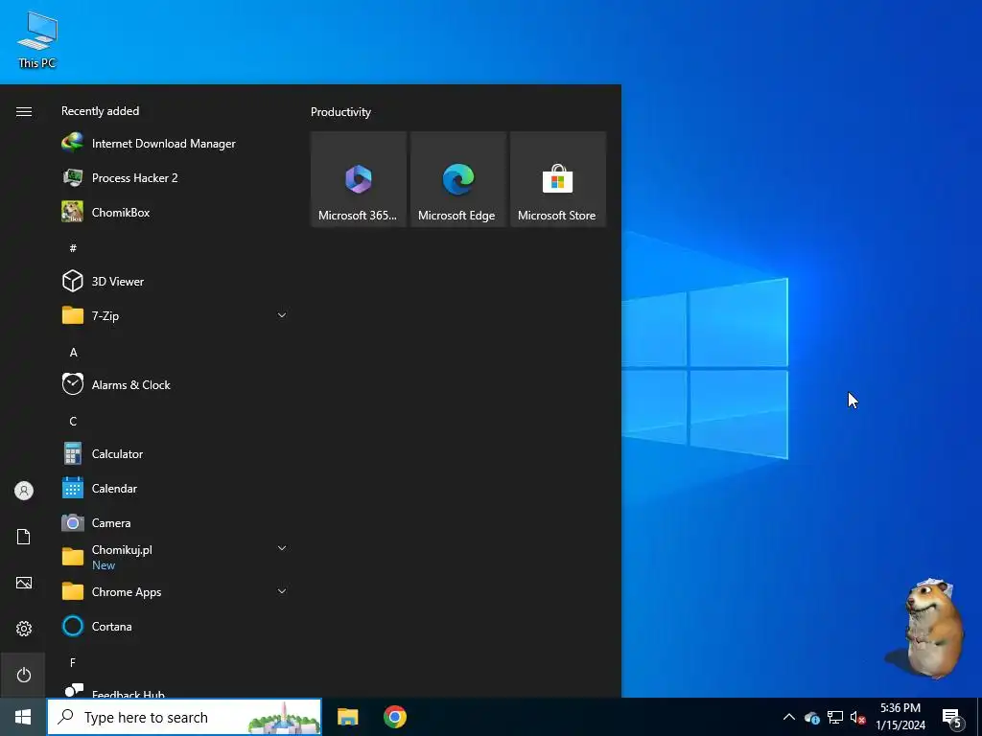
Task: Open ChomikBox from the app list
Action: tap(175, 212)
